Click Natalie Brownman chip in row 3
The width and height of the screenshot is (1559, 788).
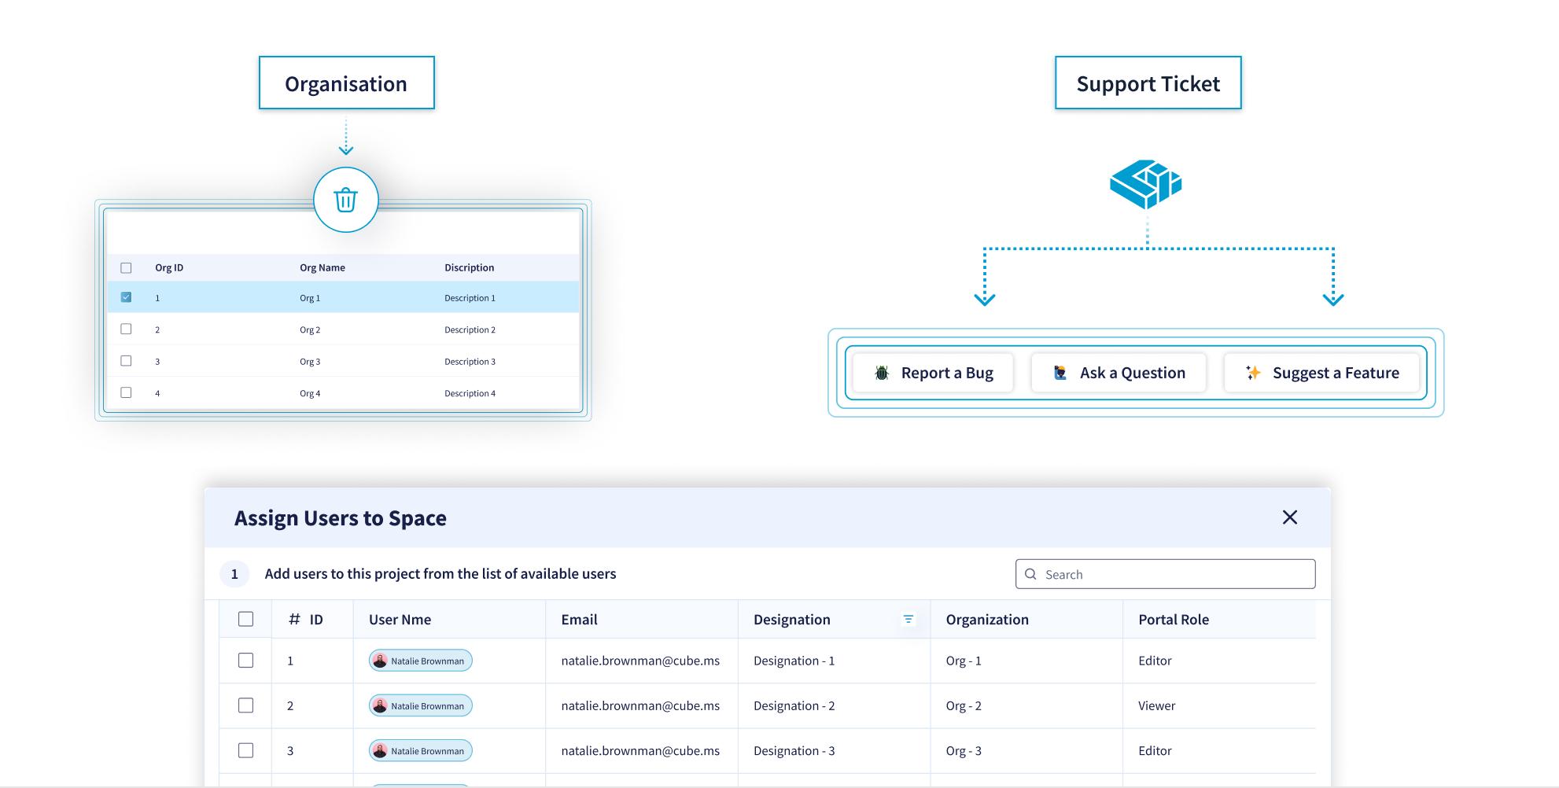pyautogui.click(x=420, y=750)
